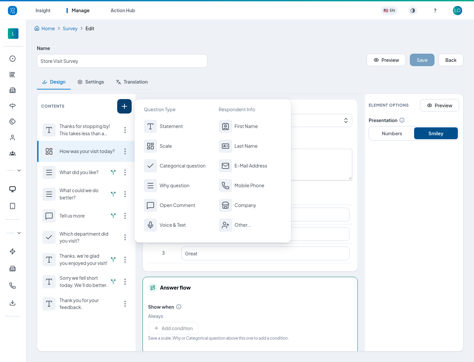474x362 pixels.
Task: Click the lightning bolt icon in sidebar
Action: [13, 251]
